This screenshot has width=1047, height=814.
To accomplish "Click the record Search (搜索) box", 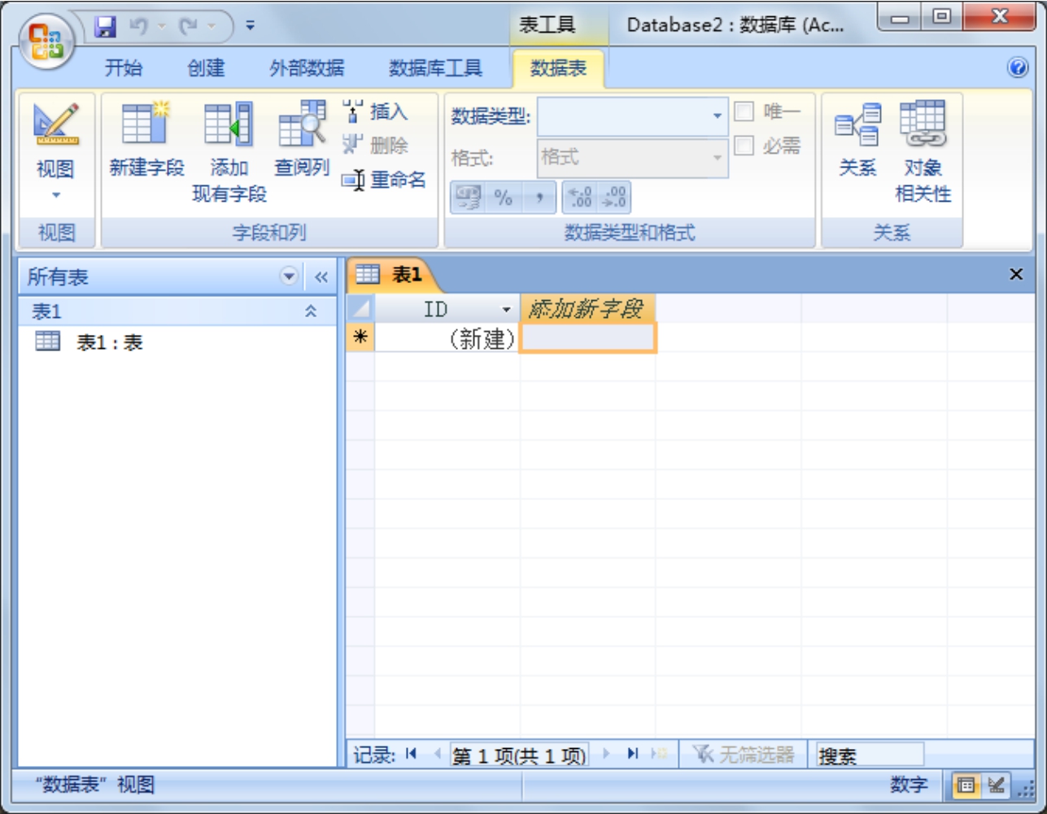I will 869,755.
